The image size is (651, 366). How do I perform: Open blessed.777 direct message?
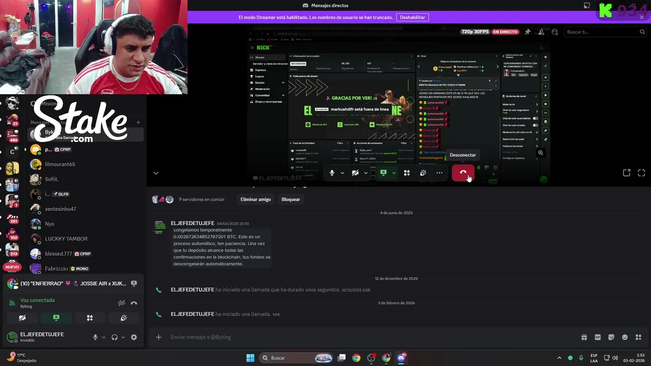pyautogui.click(x=86, y=254)
